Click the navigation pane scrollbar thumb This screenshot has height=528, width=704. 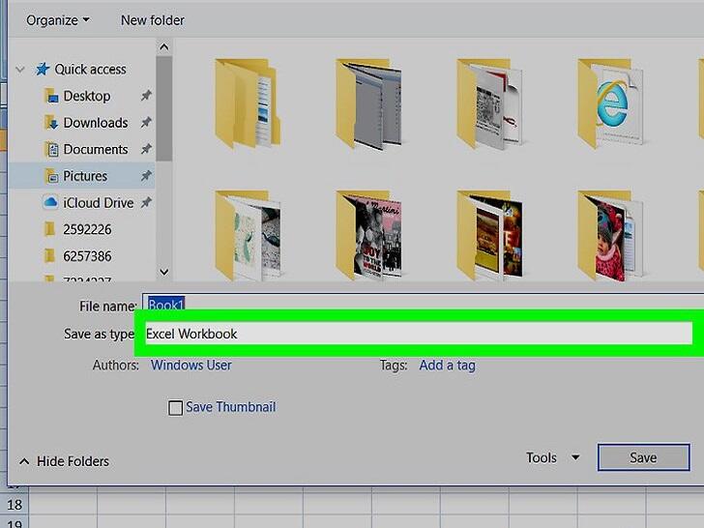(164, 108)
